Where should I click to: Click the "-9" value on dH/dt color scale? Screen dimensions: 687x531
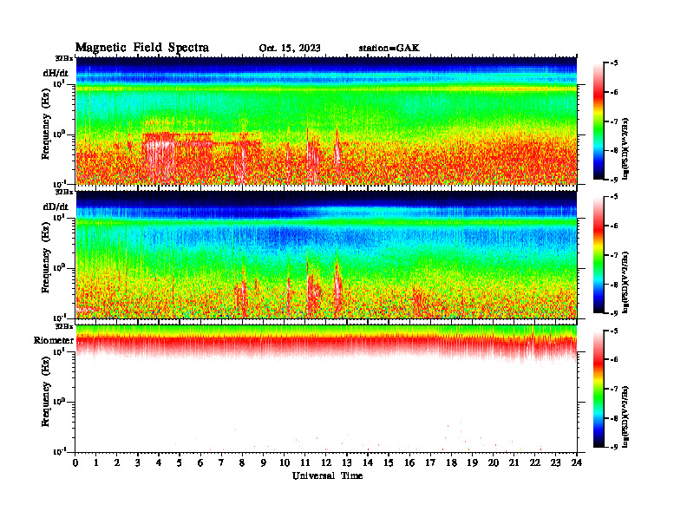(x=614, y=180)
